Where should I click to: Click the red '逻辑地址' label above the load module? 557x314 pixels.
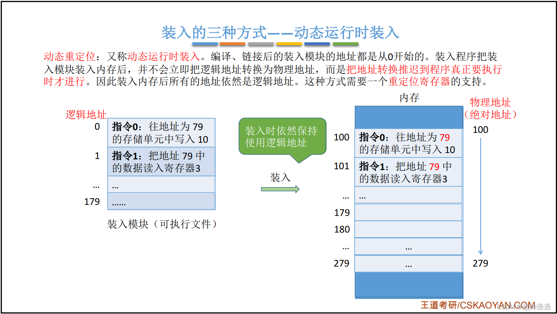coord(86,115)
